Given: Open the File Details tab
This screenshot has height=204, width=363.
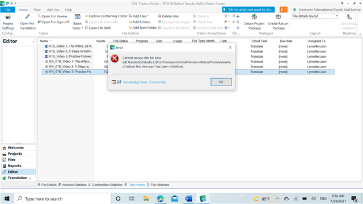Looking at the screenshot, I should tap(47, 185).
